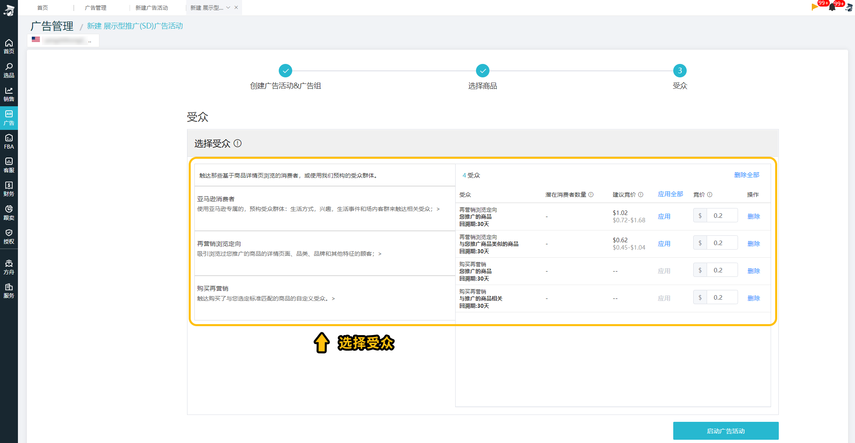The image size is (855, 443).
Task: Click the 广告管理 breadcrumb heading
Action: coord(52,26)
